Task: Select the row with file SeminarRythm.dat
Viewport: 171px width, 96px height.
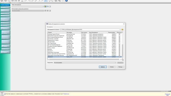Action: [x=85, y=34]
